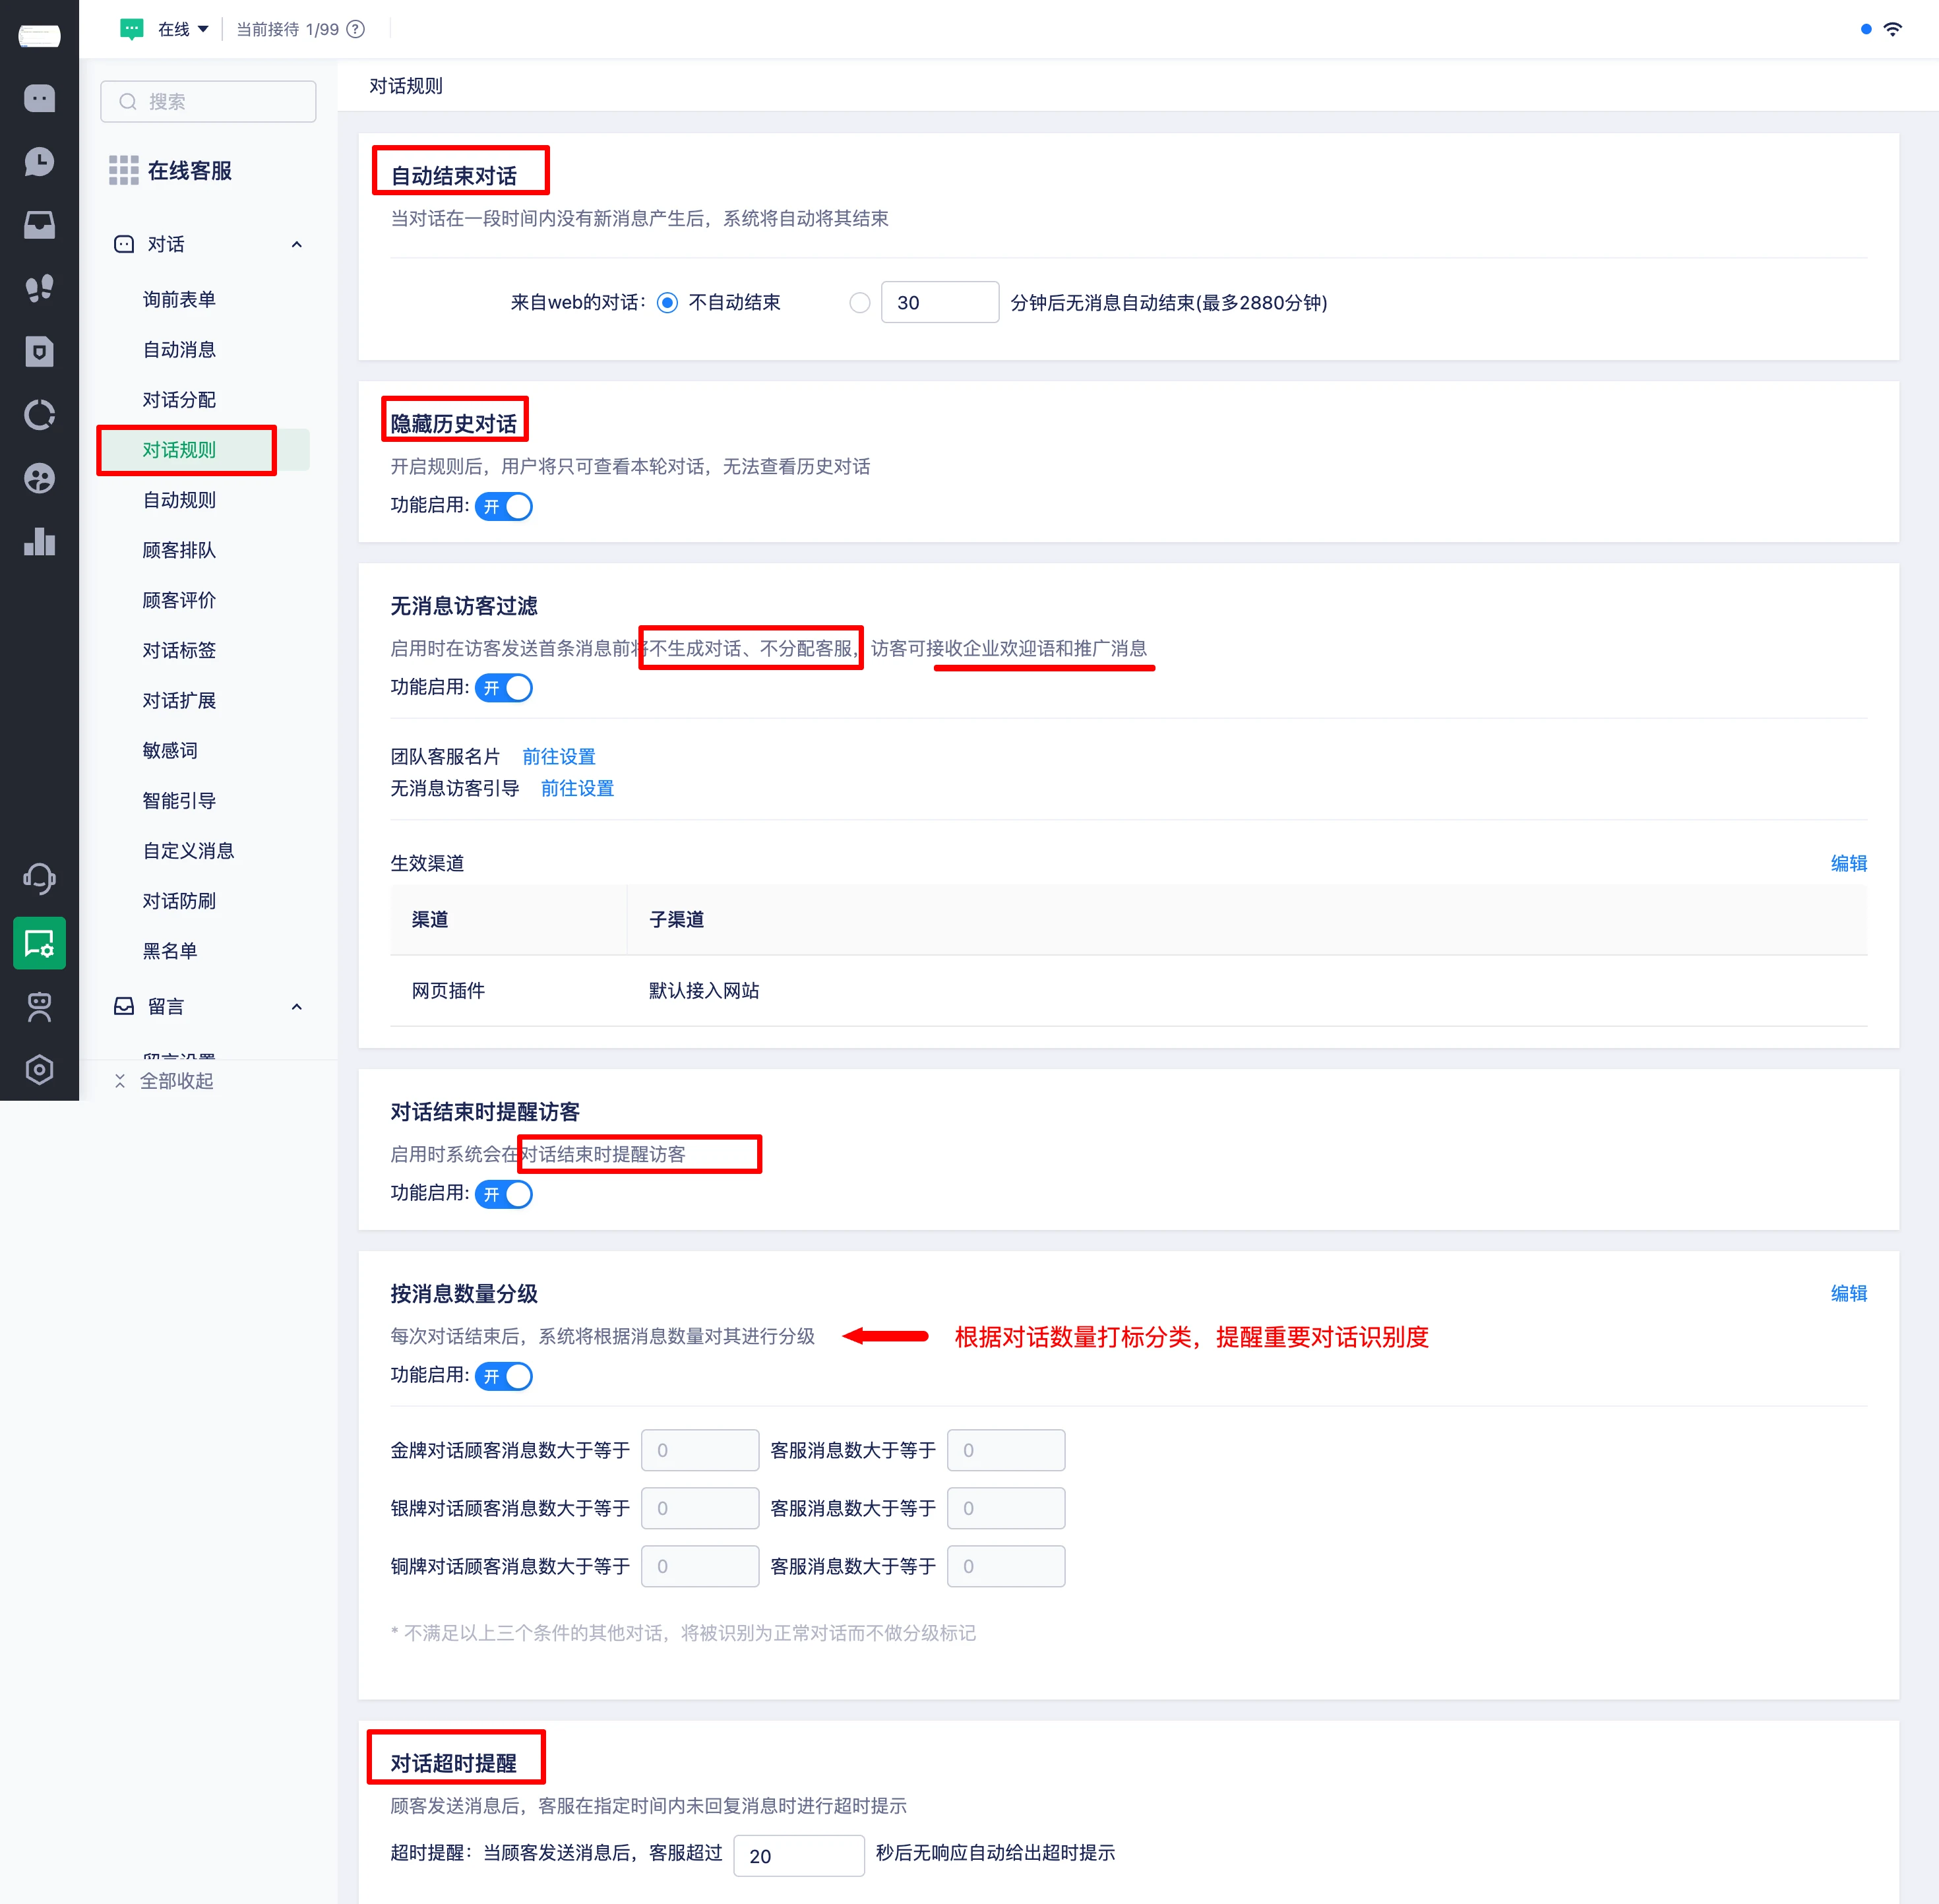Click 铜牌对话 agent message count field
Viewport: 1939px width, 1904px height.
(1006, 1566)
